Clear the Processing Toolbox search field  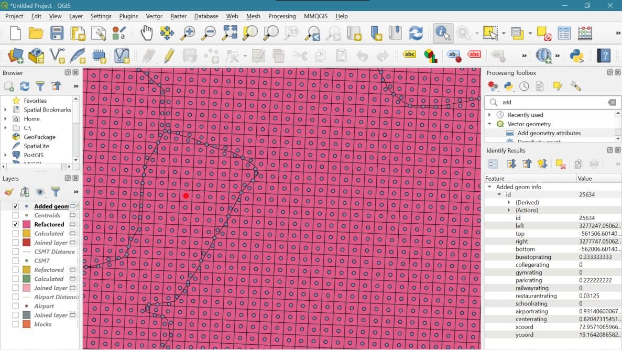(x=612, y=102)
